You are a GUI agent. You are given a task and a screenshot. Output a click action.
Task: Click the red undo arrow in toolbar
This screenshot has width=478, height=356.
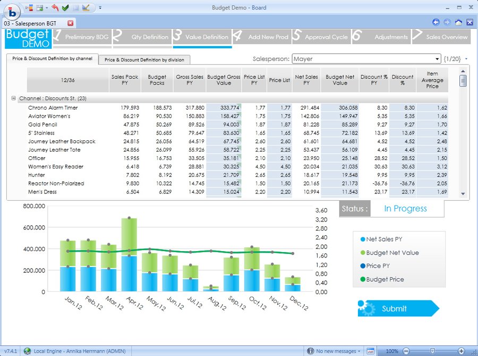[55, 8]
